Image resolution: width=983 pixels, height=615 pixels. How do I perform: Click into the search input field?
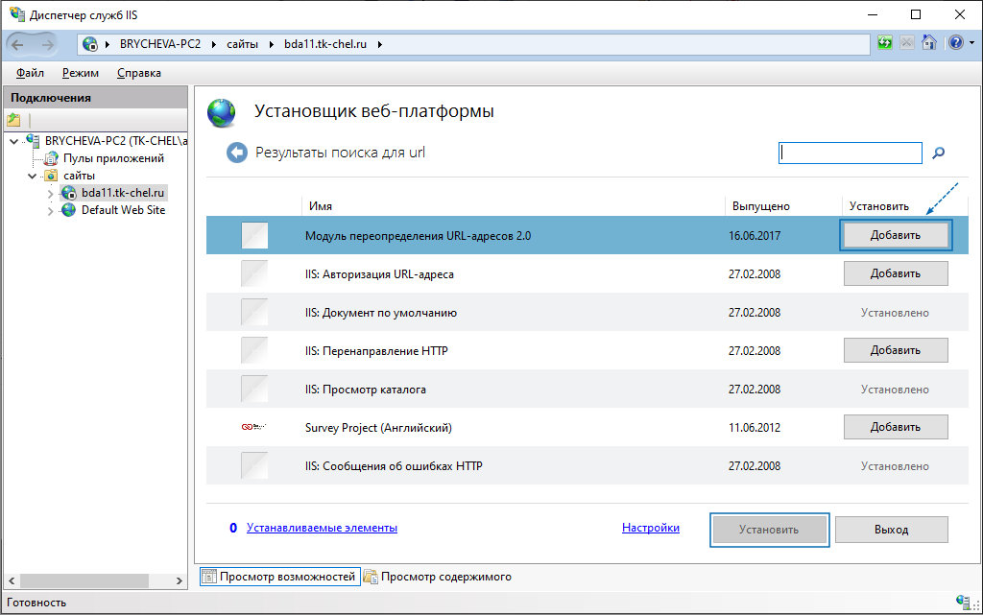tap(851, 153)
